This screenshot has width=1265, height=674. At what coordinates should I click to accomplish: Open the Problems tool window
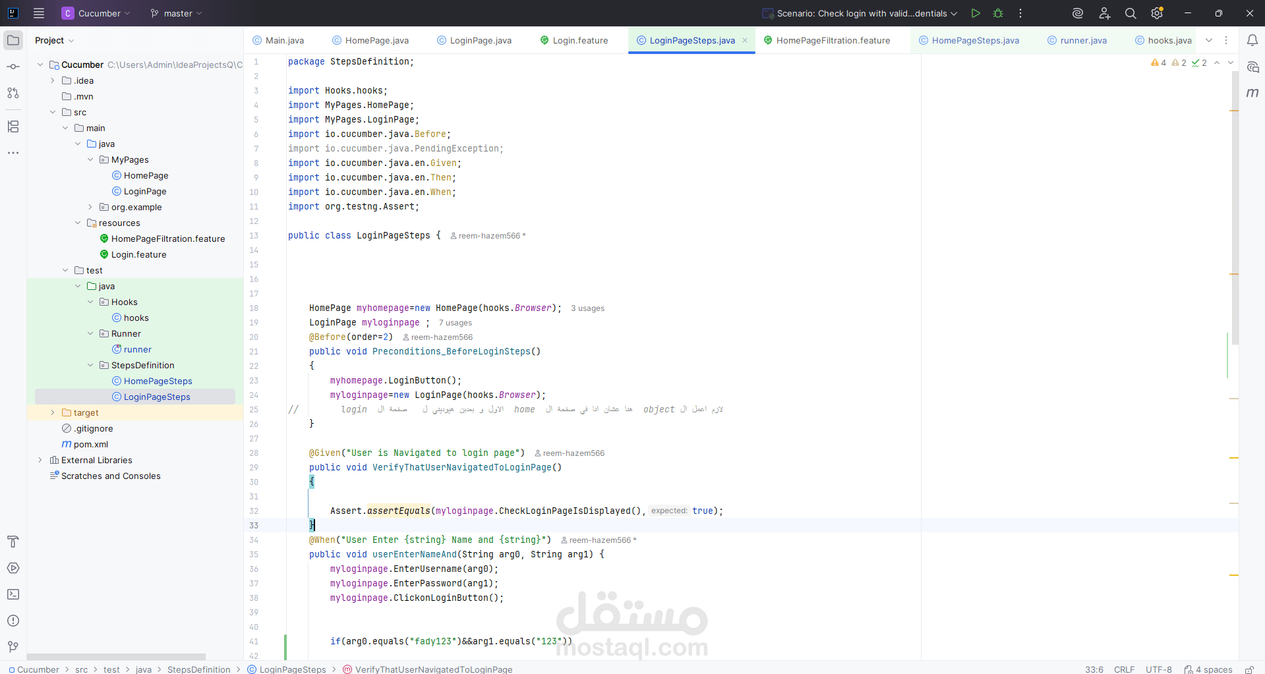pyautogui.click(x=13, y=621)
